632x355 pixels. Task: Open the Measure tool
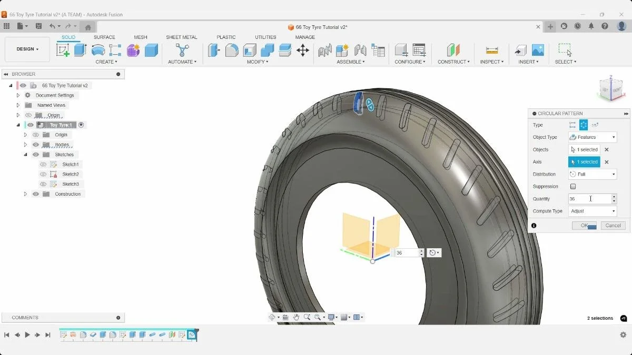click(x=492, y=50)
